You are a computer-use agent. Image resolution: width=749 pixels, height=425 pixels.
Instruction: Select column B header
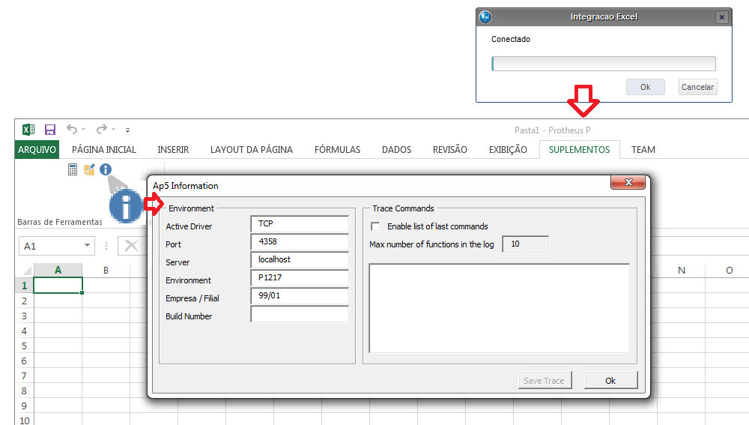(x=106, y=270)
